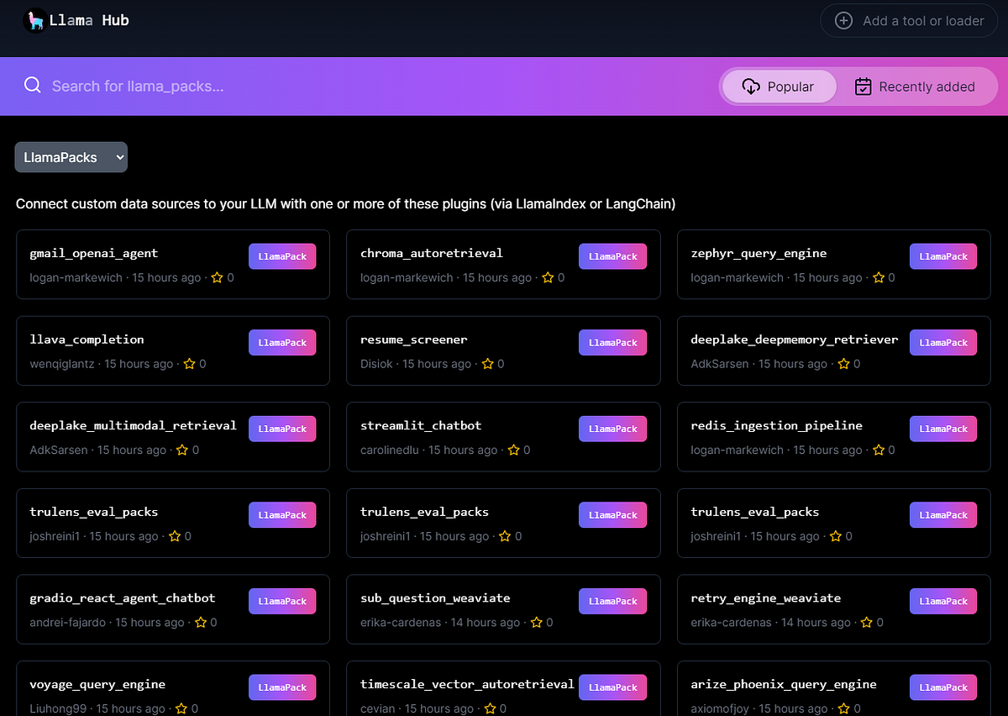Click the LlamaPack badge on zephyr_query_engine
The height and width of the screenshot is (716, 1008).
coord(942,255)
